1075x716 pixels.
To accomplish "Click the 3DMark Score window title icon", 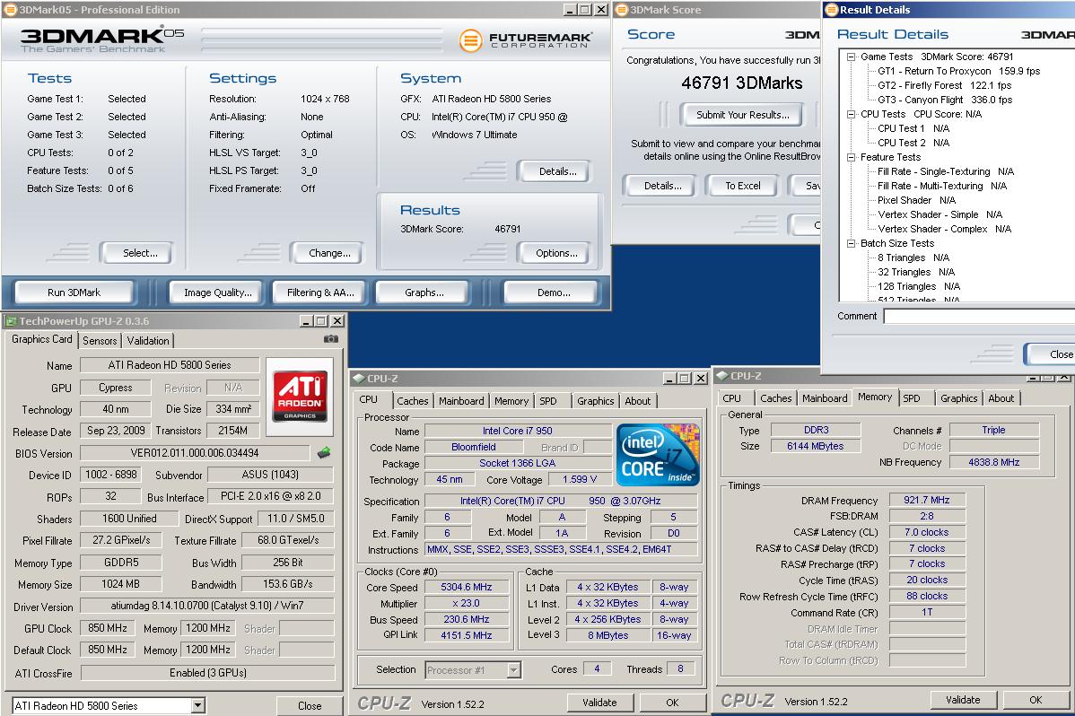I will 622,10.
